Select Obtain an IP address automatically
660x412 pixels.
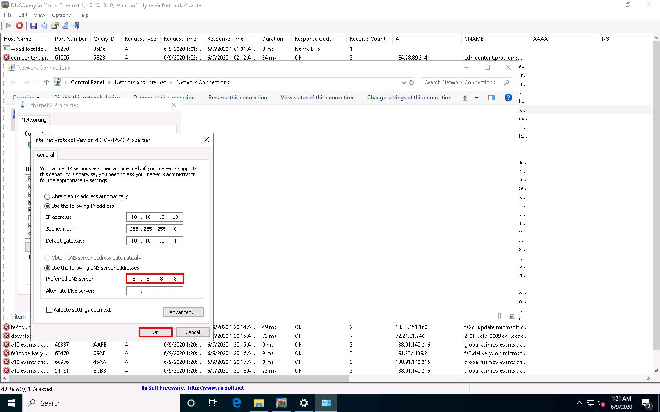(47, 196)
